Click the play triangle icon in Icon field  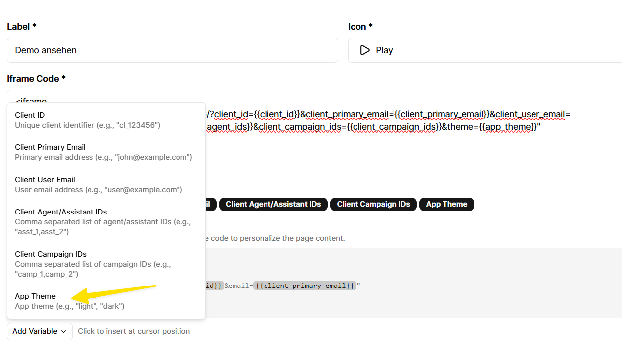pos(365,50)
